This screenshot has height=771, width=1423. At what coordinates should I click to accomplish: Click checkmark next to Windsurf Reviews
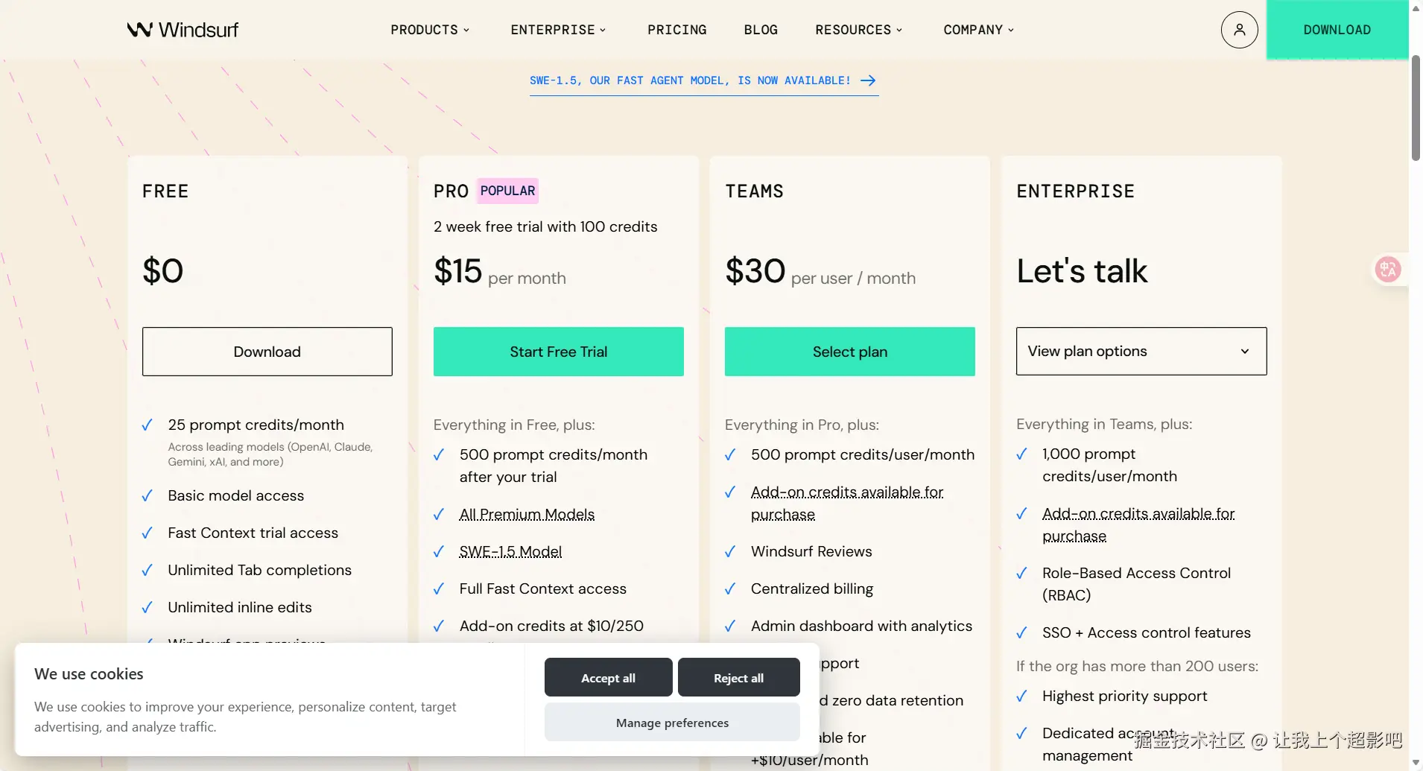click(730, 552)
